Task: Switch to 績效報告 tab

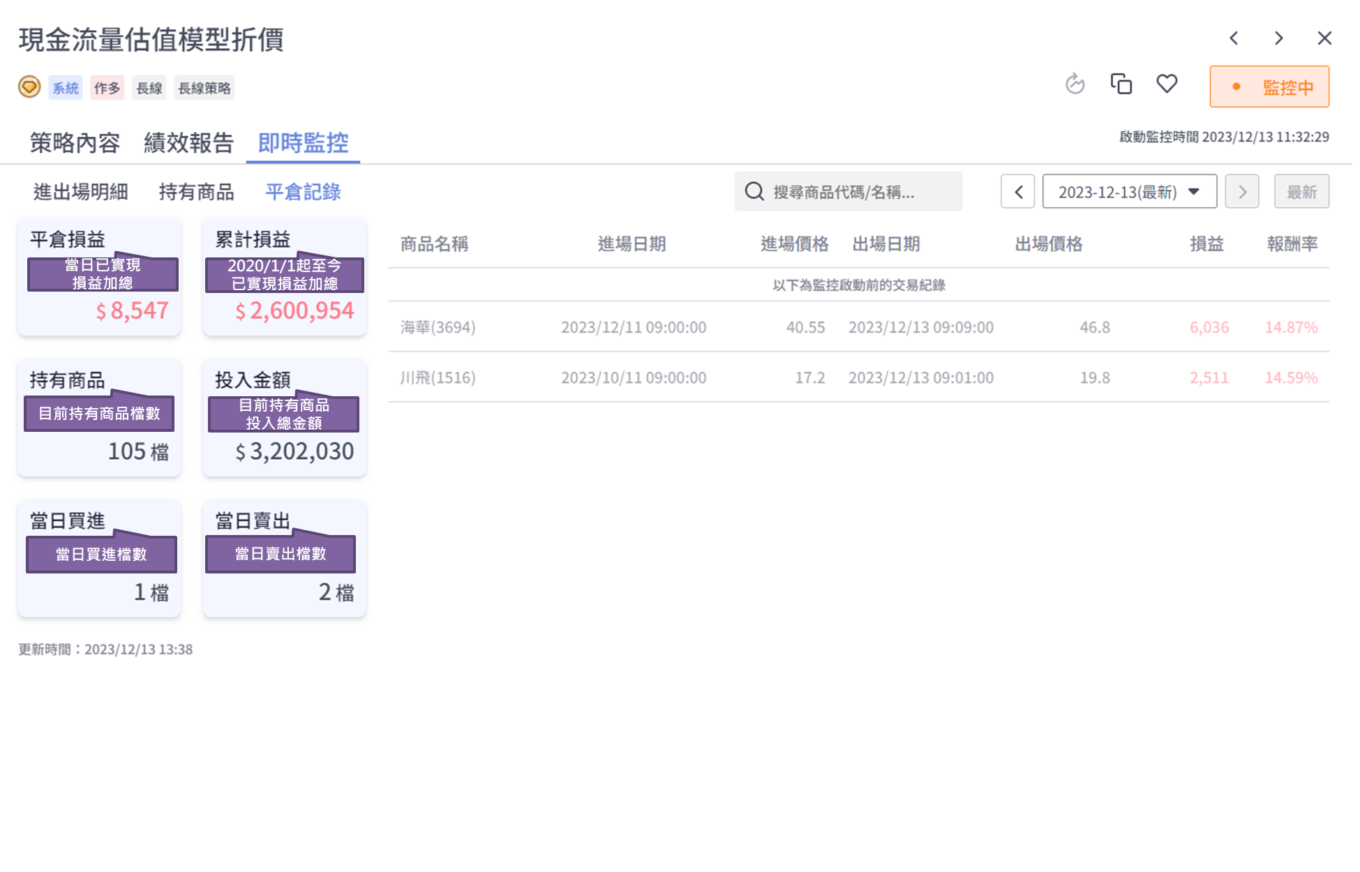Action: click(189, 144)
